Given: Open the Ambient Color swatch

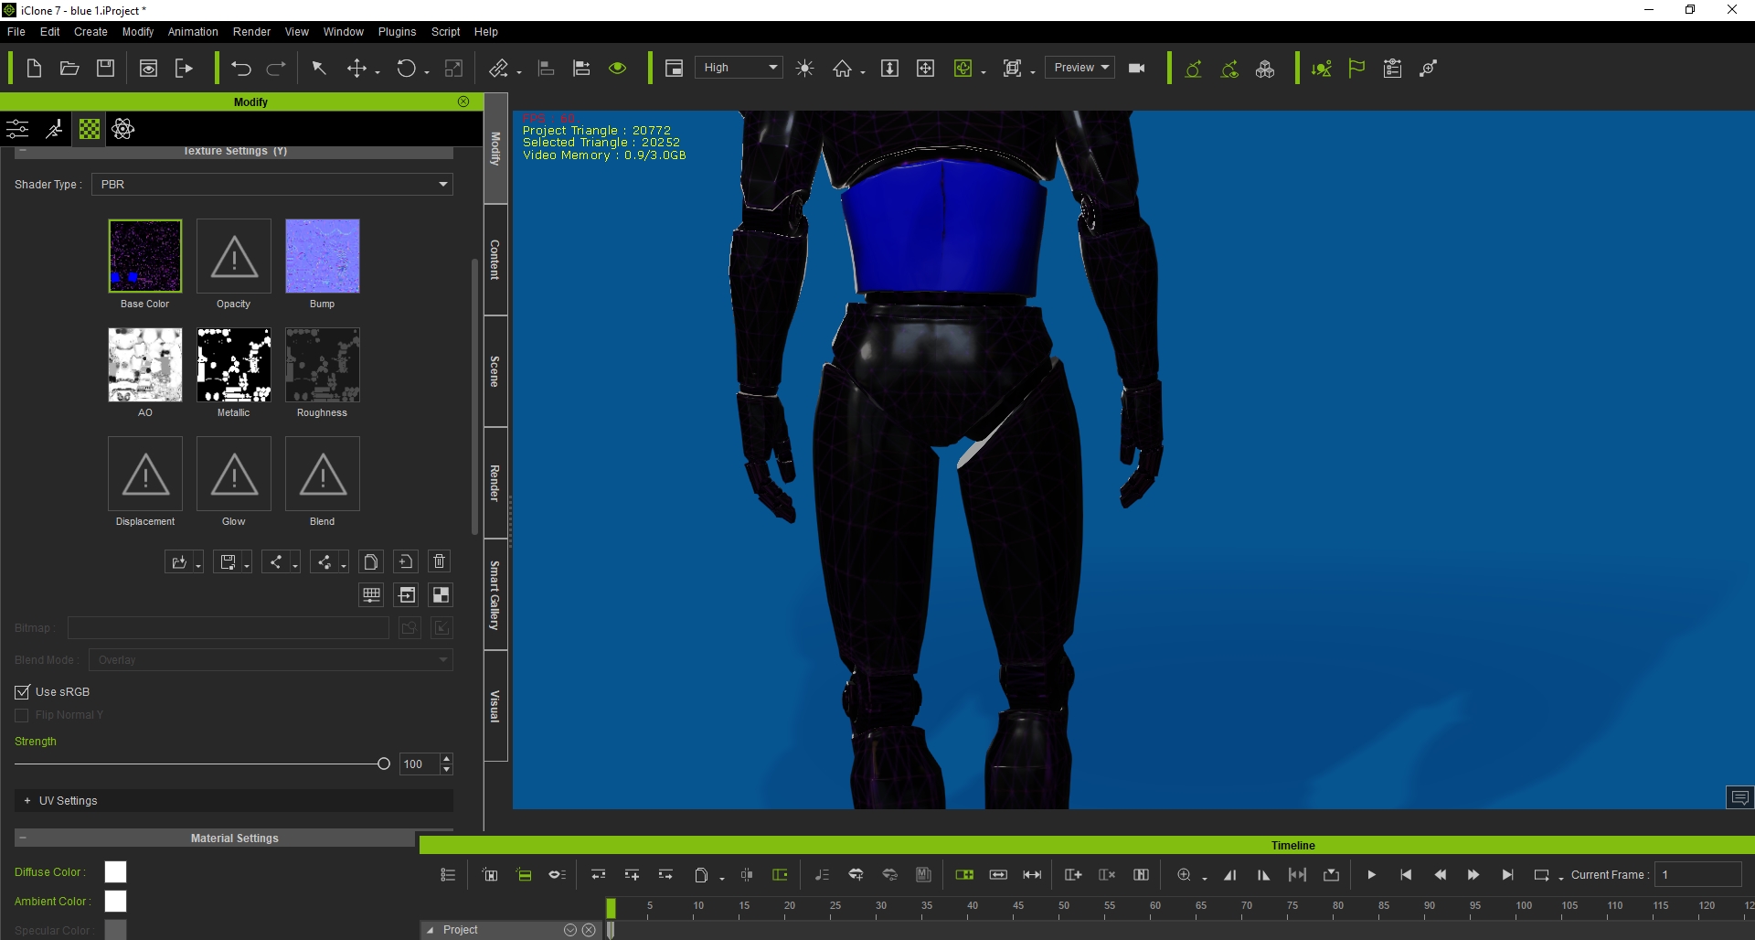Looking at the screenshot, I should 115,902.
